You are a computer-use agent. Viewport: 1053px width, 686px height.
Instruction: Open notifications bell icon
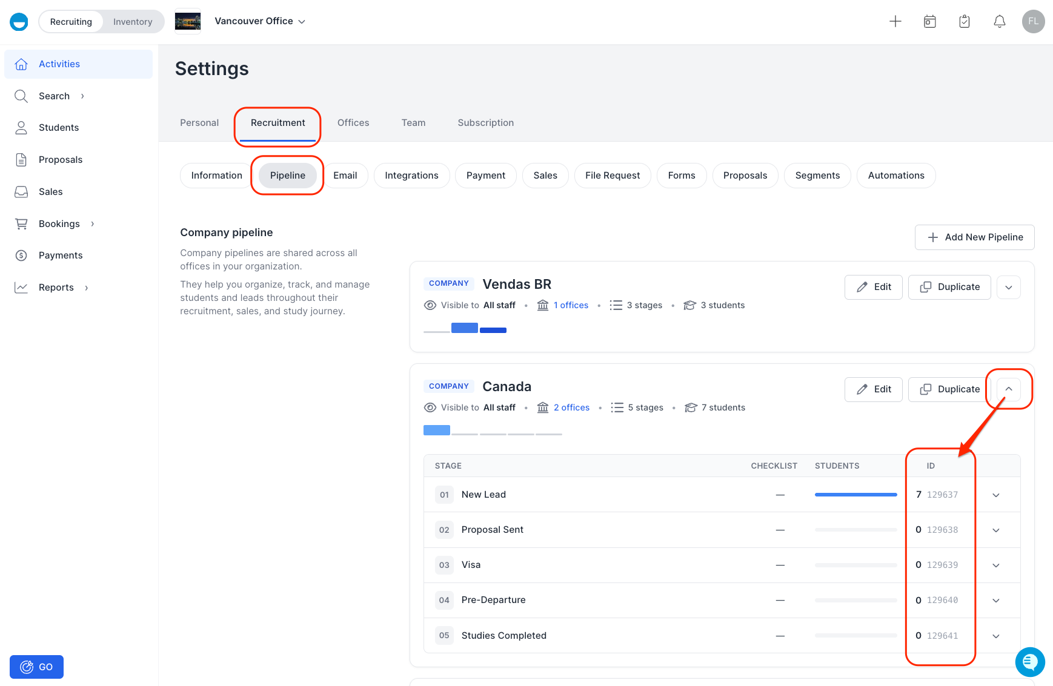pos(999,22)
